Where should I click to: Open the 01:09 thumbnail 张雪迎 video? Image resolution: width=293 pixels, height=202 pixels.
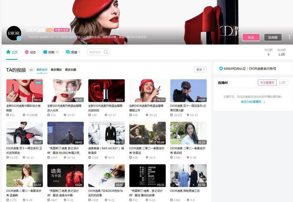click(147, 133)
